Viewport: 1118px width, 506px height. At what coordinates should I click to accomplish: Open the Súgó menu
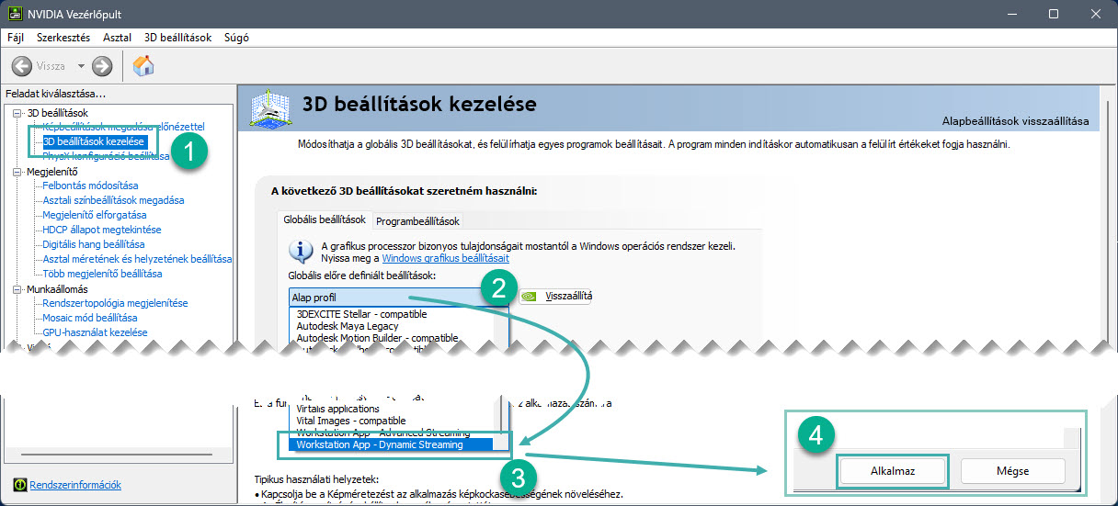pyautogui.click(x=236, y=38)
